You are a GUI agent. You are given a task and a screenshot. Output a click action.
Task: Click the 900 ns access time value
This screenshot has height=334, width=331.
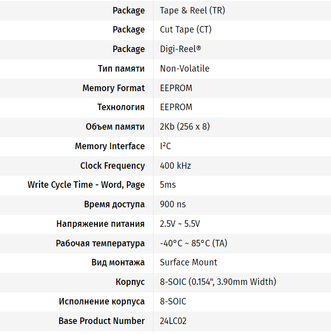(173, 204)
